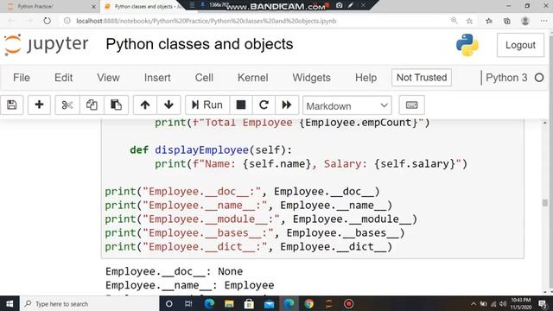Open File Explorer from taskbar
Screen dimensions: 553x311
click(x=229, y=303)
